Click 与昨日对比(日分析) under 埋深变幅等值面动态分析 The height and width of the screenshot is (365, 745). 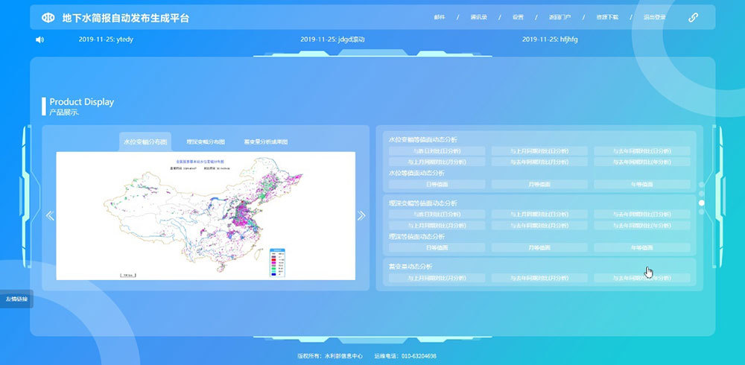[437, 215]
